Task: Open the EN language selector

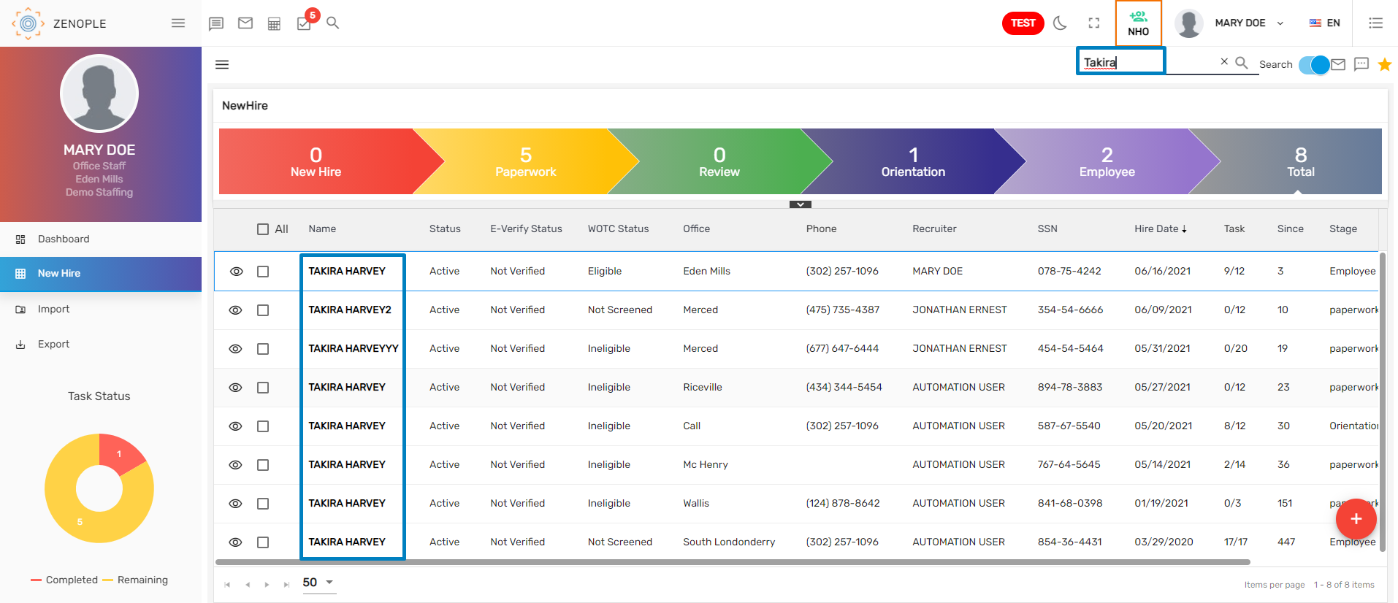Action: point(1324,23)
